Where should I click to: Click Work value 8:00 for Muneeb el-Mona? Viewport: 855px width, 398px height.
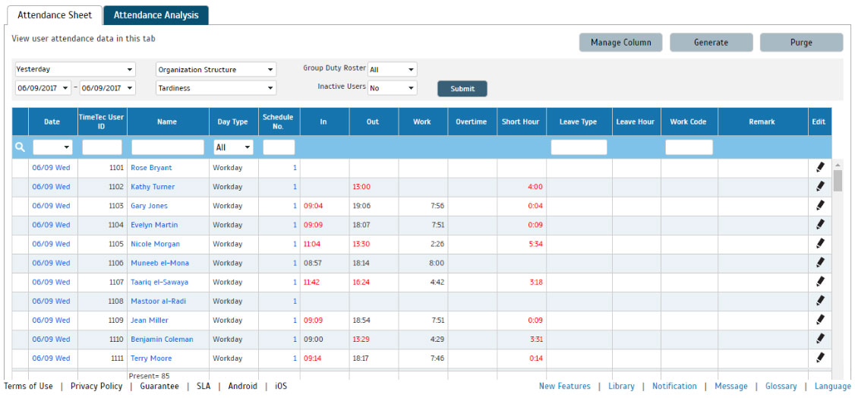(436, 263)
